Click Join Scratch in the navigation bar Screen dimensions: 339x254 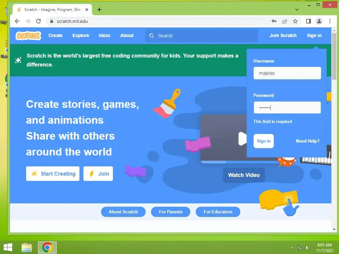click(283, 35)
